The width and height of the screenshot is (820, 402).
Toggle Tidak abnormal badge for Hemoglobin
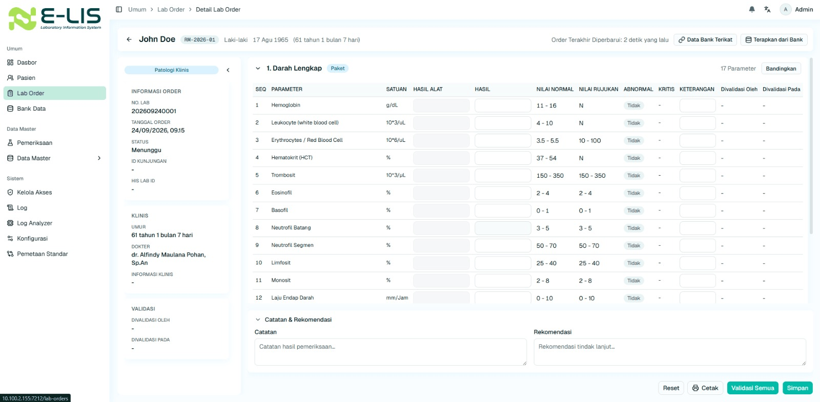coord(634,105)
